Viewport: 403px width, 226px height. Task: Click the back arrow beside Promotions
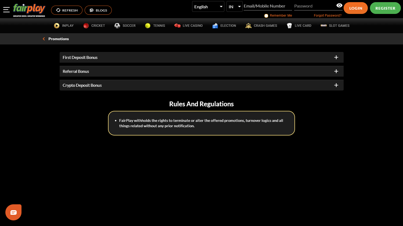tap(44, 39)
